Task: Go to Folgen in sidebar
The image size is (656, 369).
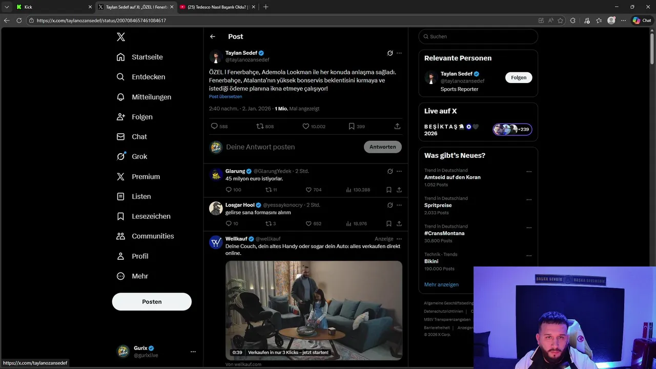Action: pos(134,117)
